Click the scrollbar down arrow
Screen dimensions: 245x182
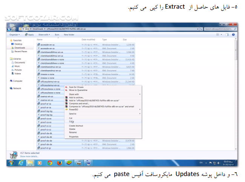[236, 149]
